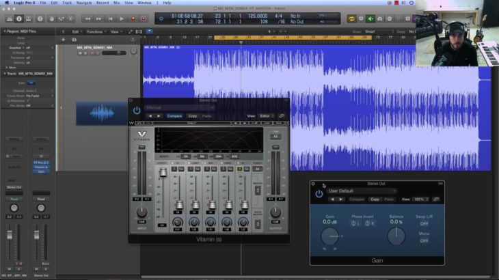Image resolution: width=499 pixels, height=280 pixels.
Task: Expand the More disclosure in Region inspector
Action: click(7, 68)
